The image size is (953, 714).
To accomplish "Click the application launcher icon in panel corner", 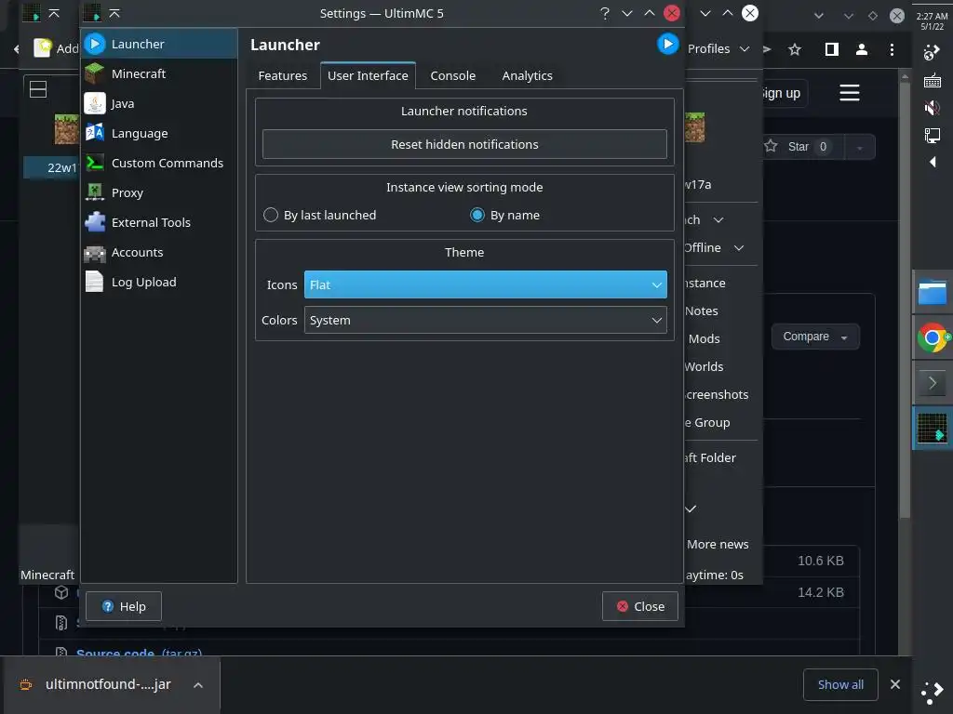I will tap(932, 692).
